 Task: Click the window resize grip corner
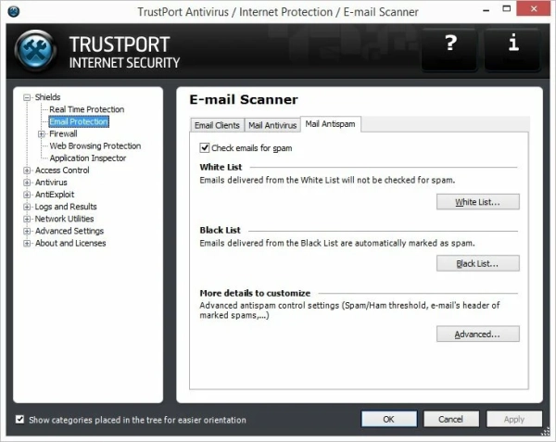[546, 432]
